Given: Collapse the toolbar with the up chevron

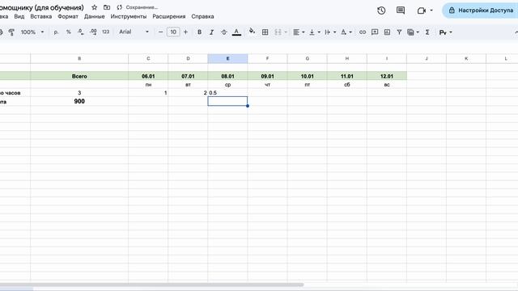Looking at the screenshot, I should pos(516,32).
